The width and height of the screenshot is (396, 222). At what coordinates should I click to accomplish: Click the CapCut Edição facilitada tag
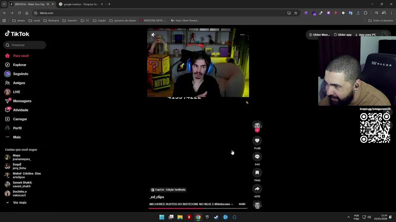coord(168,190)
